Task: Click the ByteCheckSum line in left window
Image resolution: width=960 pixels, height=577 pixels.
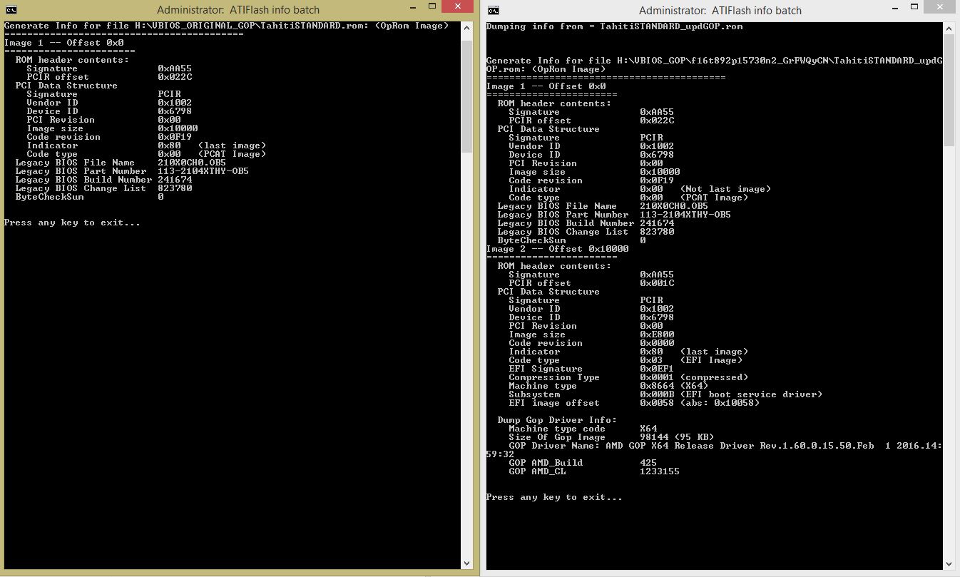Action: click(x=89, y=197)
